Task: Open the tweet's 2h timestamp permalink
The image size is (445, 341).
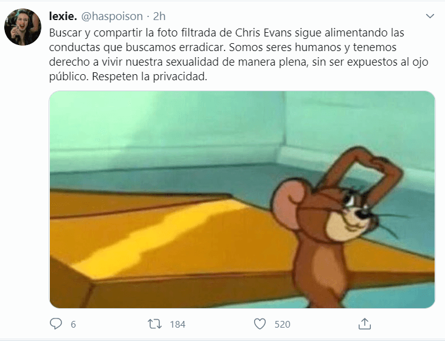Action: pos(159,16)
